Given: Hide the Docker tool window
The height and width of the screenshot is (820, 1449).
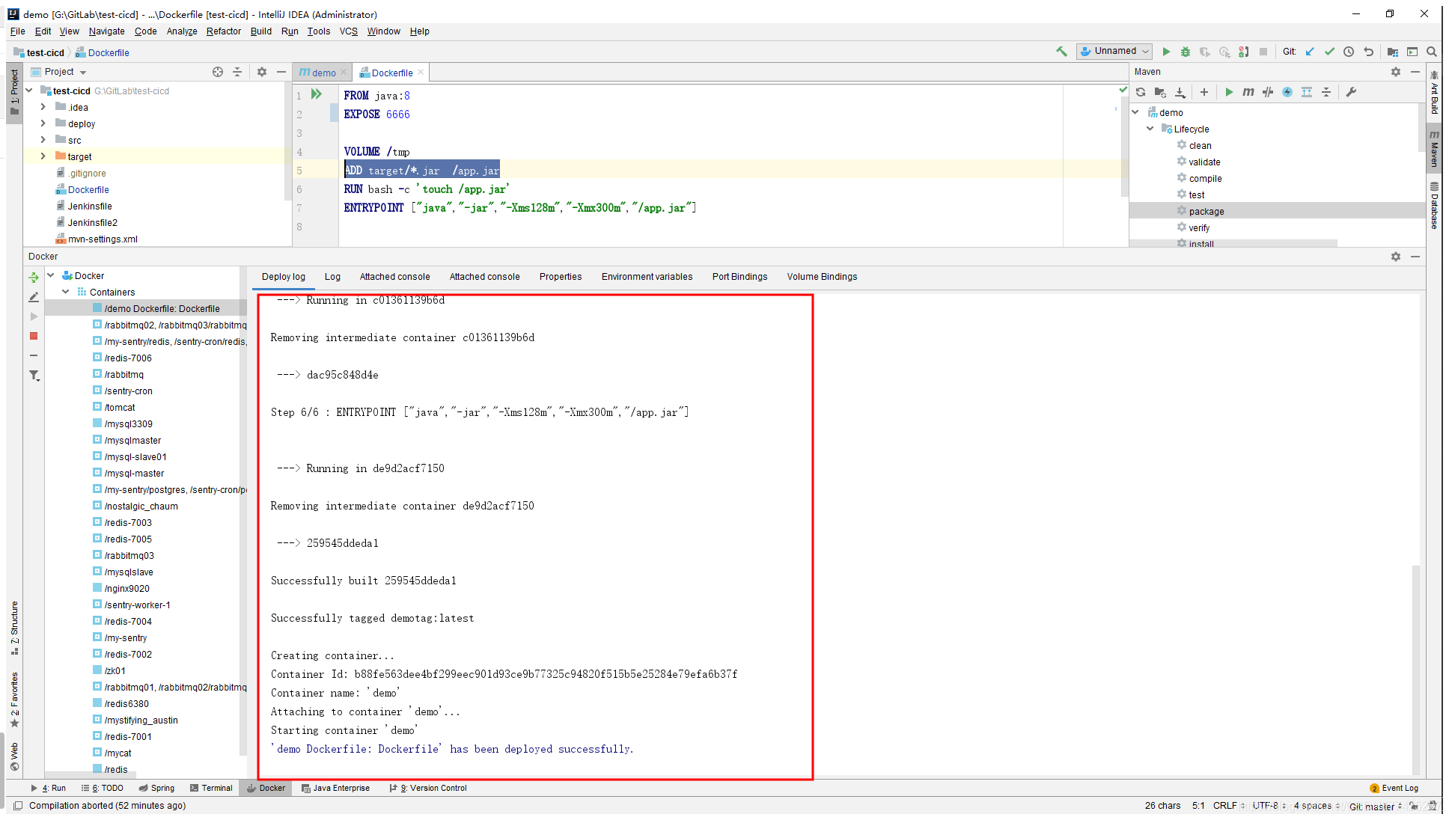Looking at the screenshot, I should point(1415,257).
